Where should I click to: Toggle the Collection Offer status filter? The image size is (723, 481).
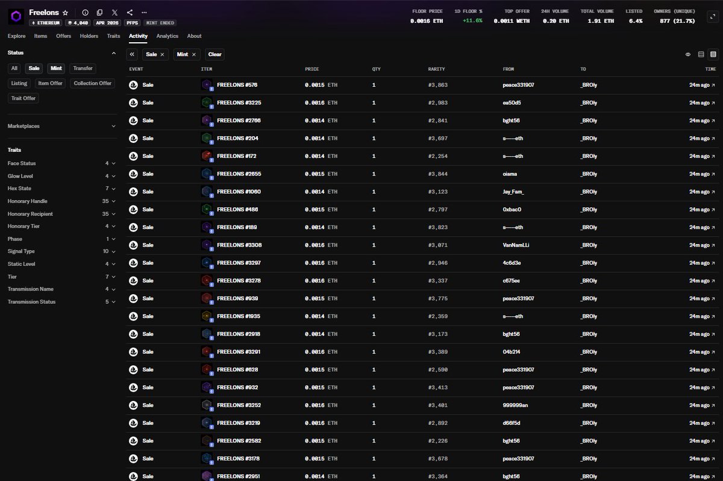pyautogui.click(x=92, y=83)
